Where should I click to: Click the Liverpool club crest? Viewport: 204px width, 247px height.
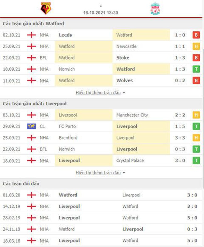(x=155, y=8)
